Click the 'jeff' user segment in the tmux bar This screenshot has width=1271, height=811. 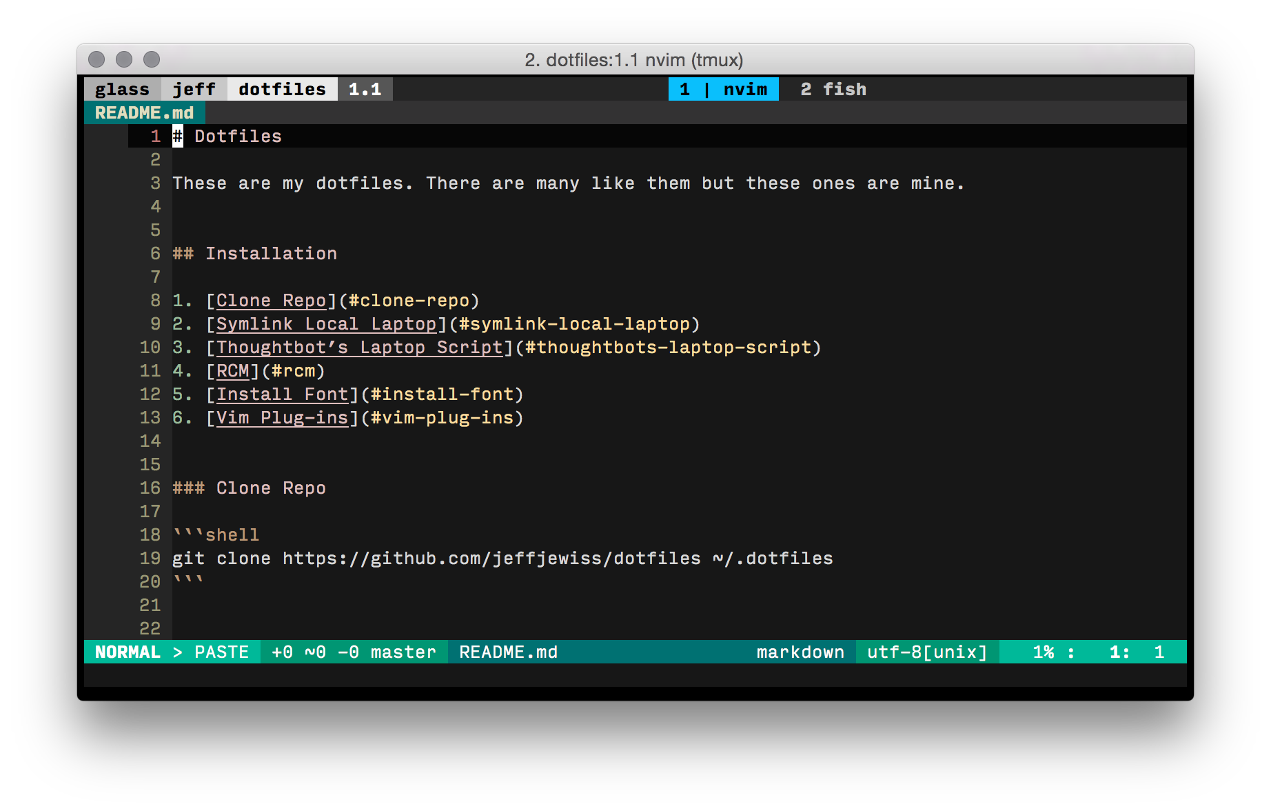tap(194, 89)
